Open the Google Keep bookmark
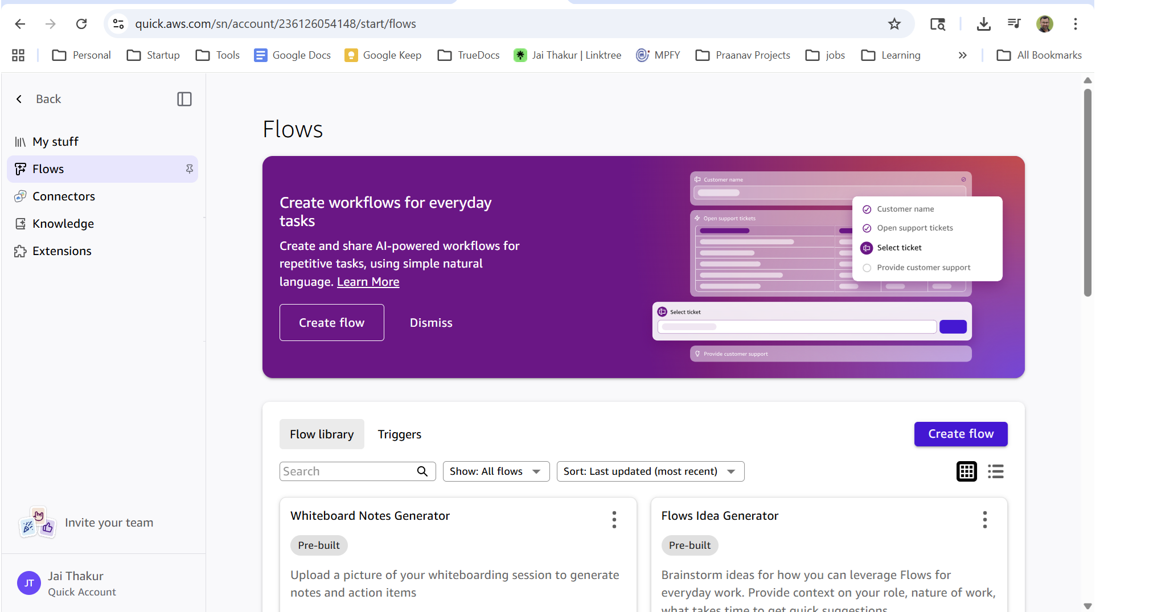 (x=383, y=55)
